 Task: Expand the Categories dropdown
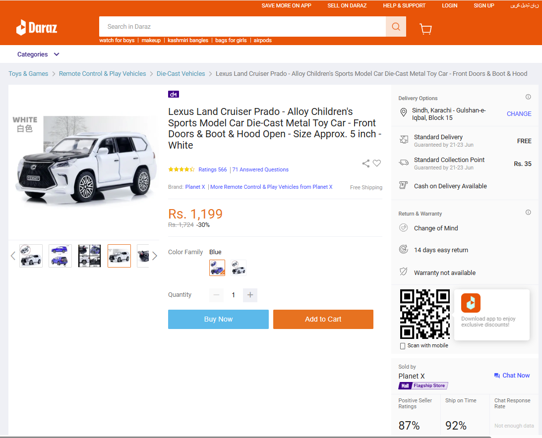pos(38,54)
